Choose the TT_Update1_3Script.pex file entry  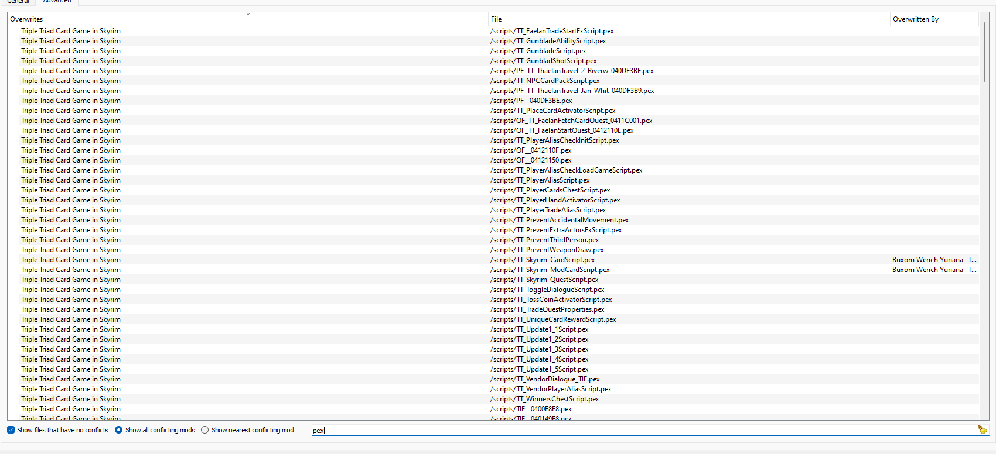[540, 349]
